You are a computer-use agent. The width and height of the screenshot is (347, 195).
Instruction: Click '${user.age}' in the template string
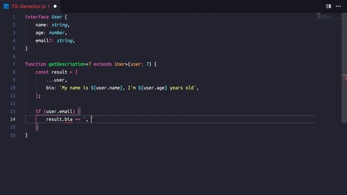click(x=153, y=88)
